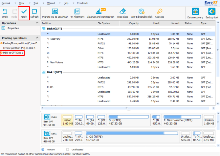Click the Apply checkmark icon
The height and width of the screenshot is (156, 220).
[x=24, y=11]
